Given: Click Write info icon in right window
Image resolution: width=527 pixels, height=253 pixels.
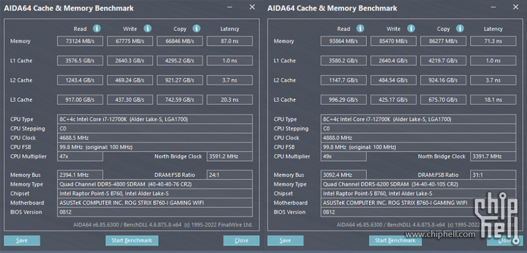Looking at the screenshot, I should pos(411,28).
